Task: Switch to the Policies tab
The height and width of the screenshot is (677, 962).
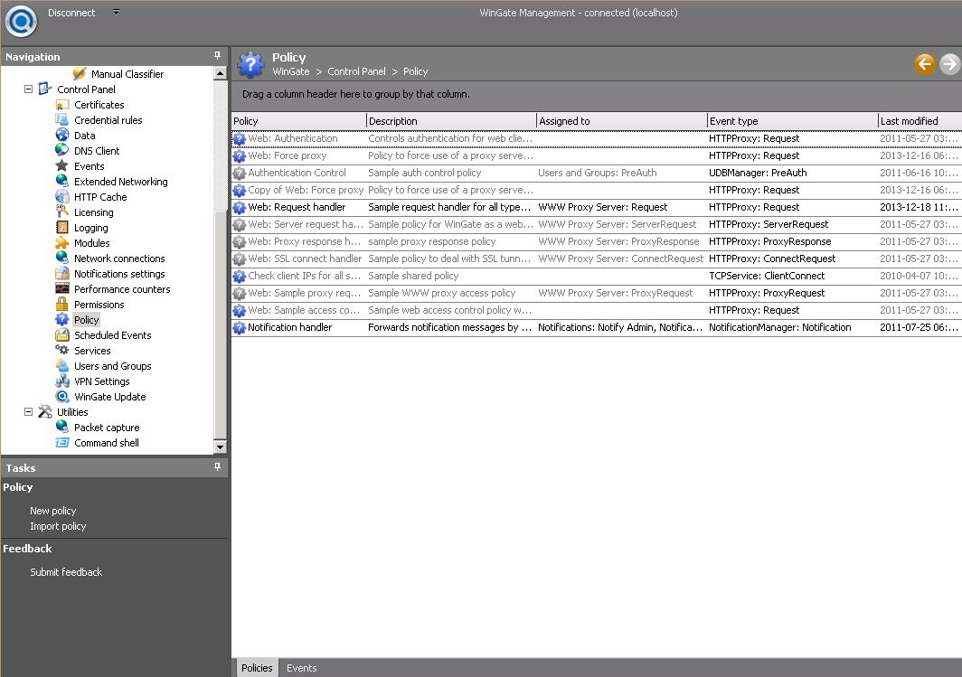Action: 257,668
